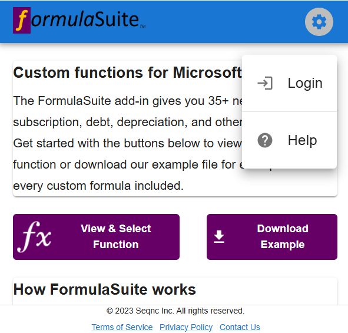Follow the Contact Us link
Image resolution: width=348 pixels, height=333 pixels.
240,327
